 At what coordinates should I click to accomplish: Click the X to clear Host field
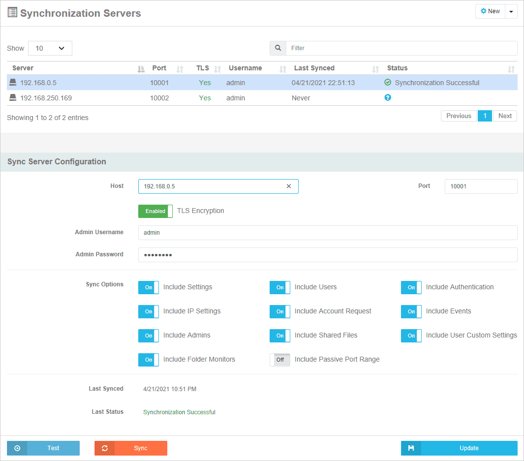click(x=289, y=186)
